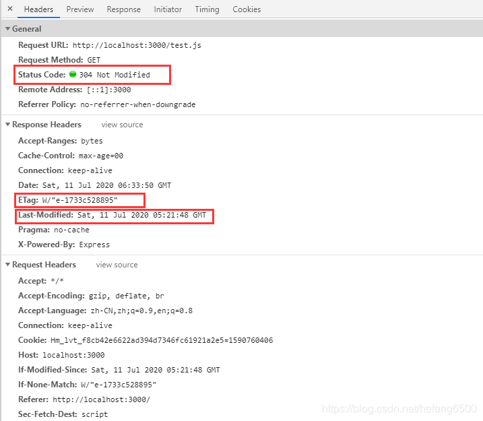Click the Last-Modified header name

pos(46,215)
